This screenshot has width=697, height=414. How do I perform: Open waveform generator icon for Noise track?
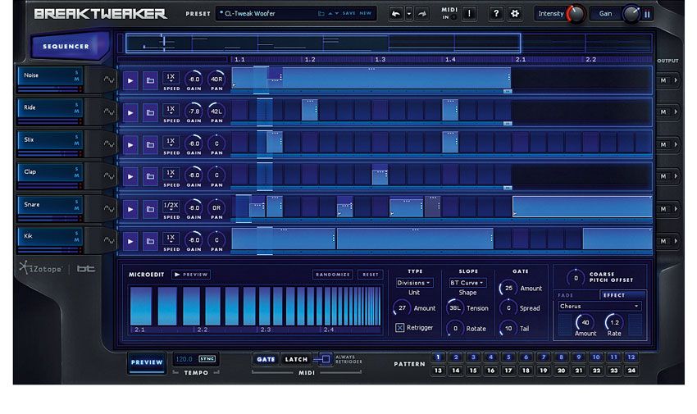tap(108, 80)
